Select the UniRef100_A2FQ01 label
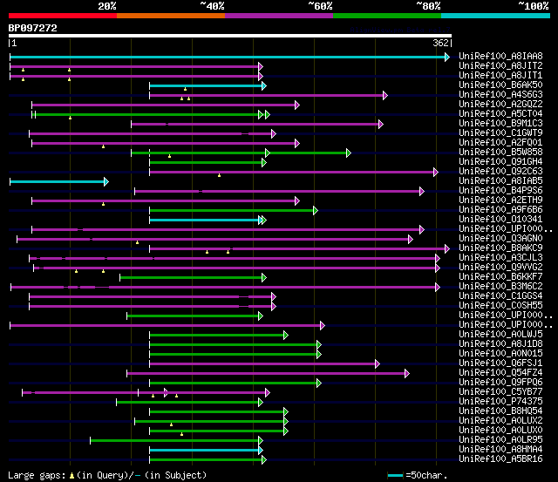Screen dimensions: 558x482 point(500,143)
